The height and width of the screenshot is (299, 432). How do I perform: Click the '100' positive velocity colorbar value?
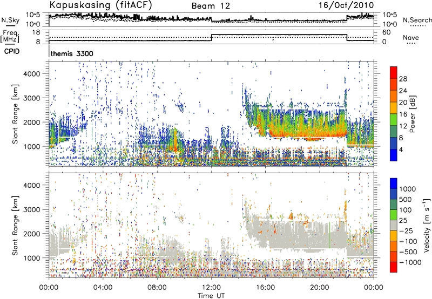click(406, 210)
